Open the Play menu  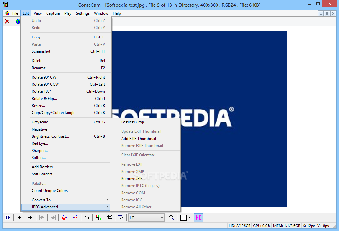click(x=68, y=13)
